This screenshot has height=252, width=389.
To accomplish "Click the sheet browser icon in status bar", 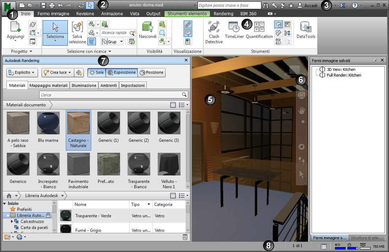I will (324, 246).
